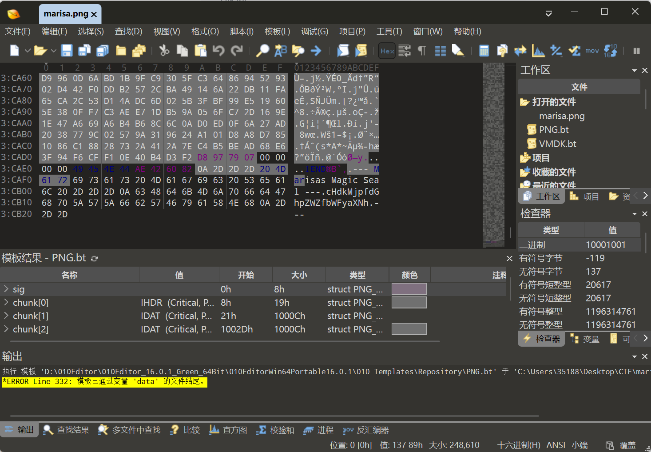This screenshot has width=651, height=452.
Task: Toggle 小端 endian setting in status bar
Action: 580,445
